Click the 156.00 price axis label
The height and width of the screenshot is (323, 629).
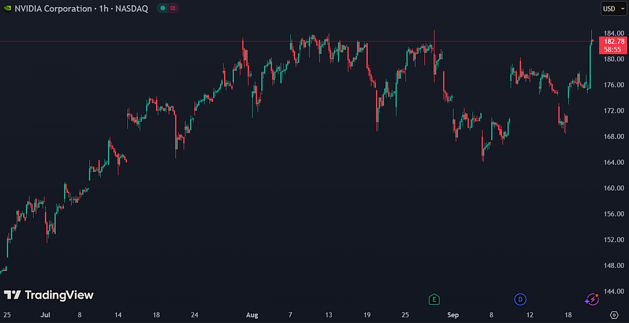(x=614, y=214)
